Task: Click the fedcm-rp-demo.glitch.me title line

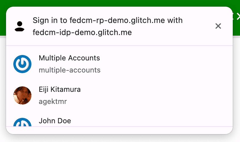Action: pyautogui.click(x=108, y=20)
